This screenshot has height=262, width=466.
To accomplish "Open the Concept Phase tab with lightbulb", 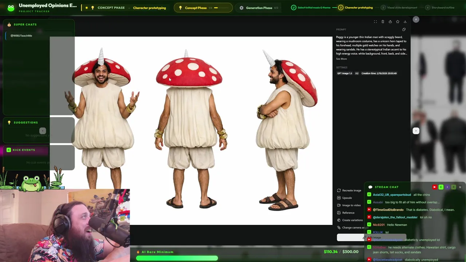I will click(203, 8).
